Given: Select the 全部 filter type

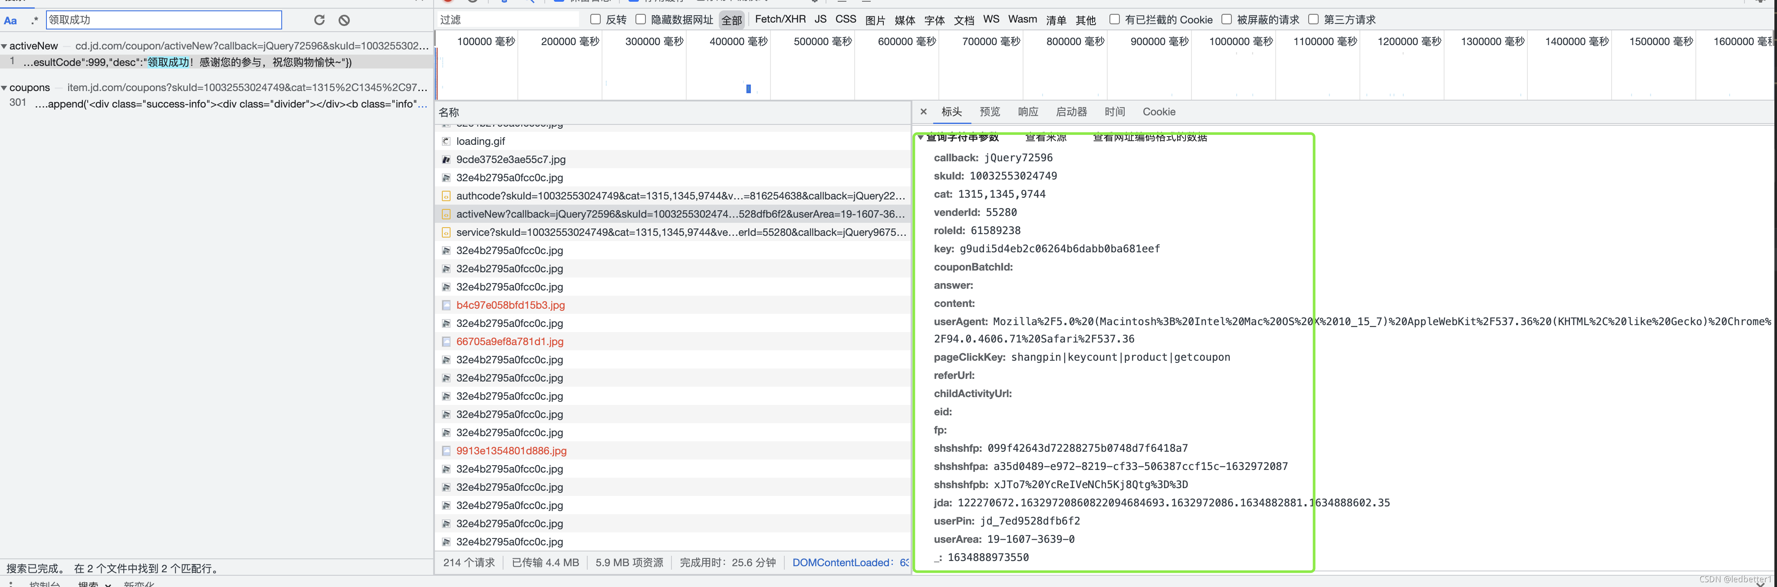Looking at the screenshot, I should pyautogui.click(x=731, y=20).
